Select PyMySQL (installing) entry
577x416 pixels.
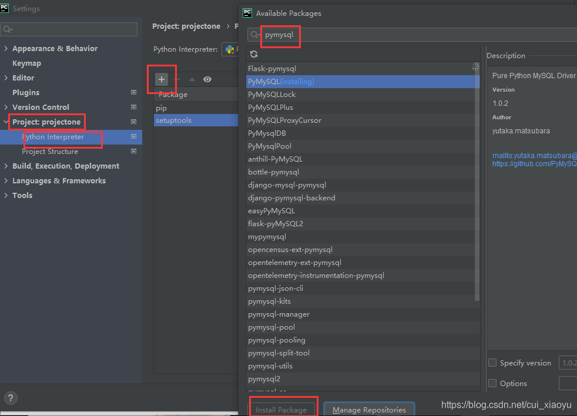point(363,82)
